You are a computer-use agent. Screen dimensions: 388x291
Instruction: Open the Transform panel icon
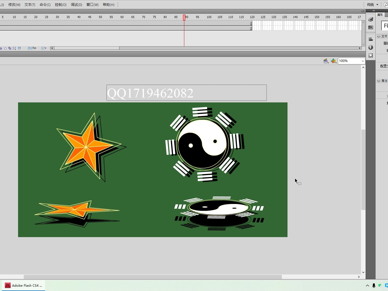(371, 55)
